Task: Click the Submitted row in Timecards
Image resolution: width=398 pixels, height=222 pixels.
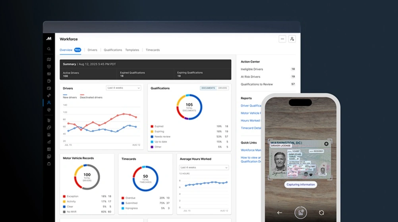Action: click(x=145, y=203)
